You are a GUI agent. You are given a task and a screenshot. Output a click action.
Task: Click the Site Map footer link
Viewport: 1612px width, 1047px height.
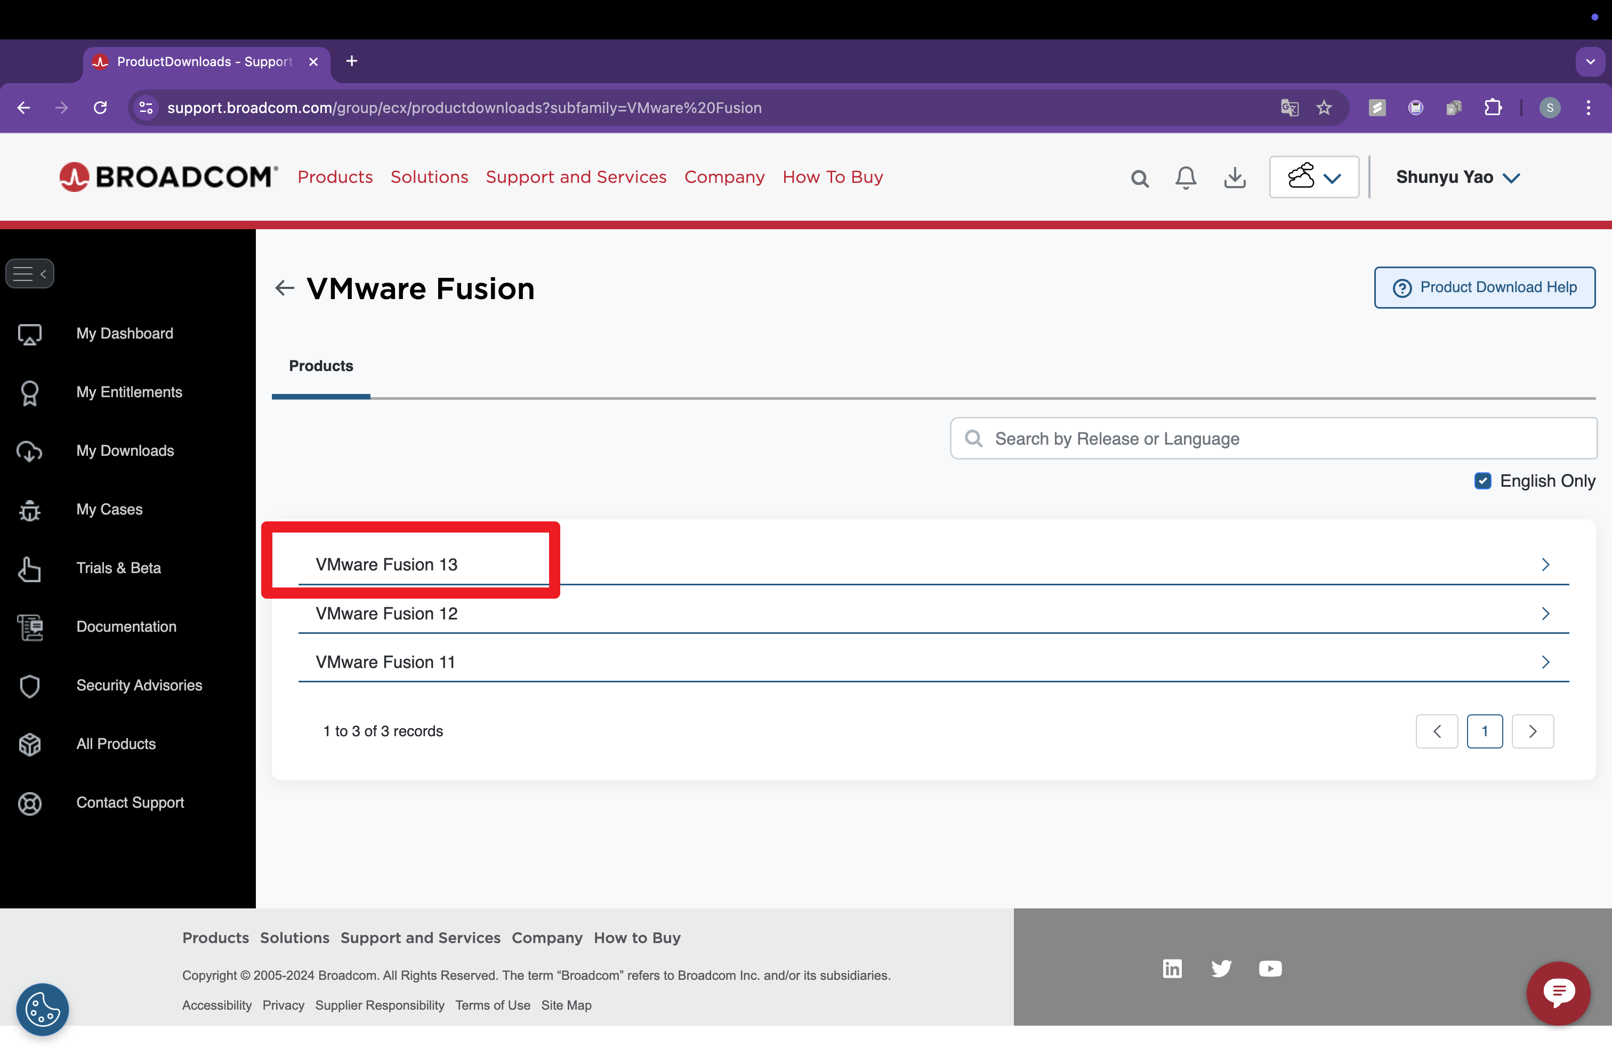pyautogui.click(x=566, y=1005)
